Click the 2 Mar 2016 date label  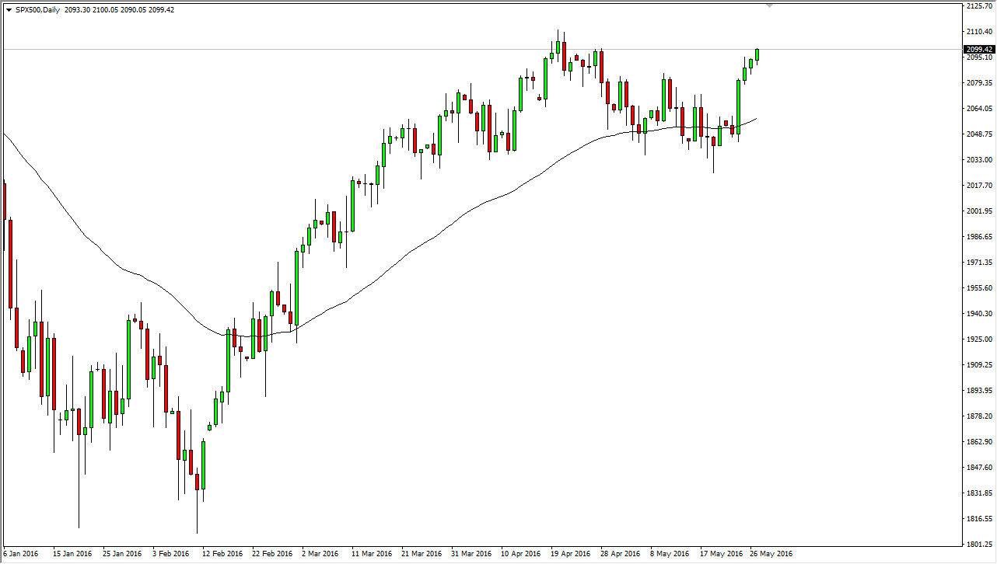click(x=321, y=554)
